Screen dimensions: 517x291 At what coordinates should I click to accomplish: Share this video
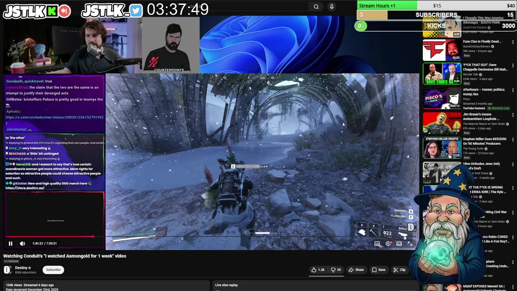click(356, 270)
